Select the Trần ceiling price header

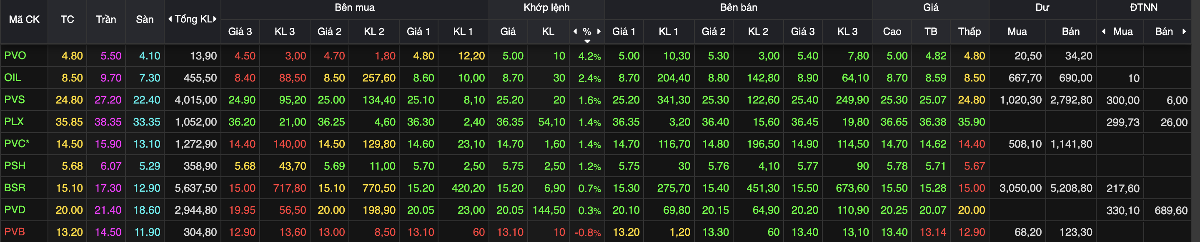point(106,19)
